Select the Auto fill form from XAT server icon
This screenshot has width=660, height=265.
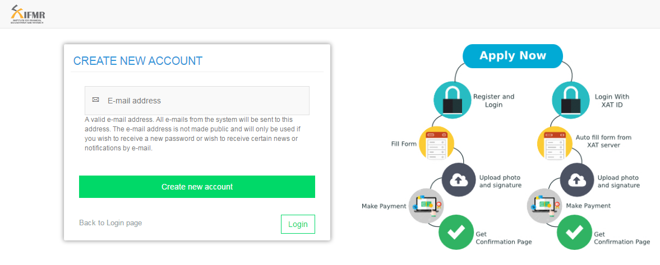pos(555,144)
